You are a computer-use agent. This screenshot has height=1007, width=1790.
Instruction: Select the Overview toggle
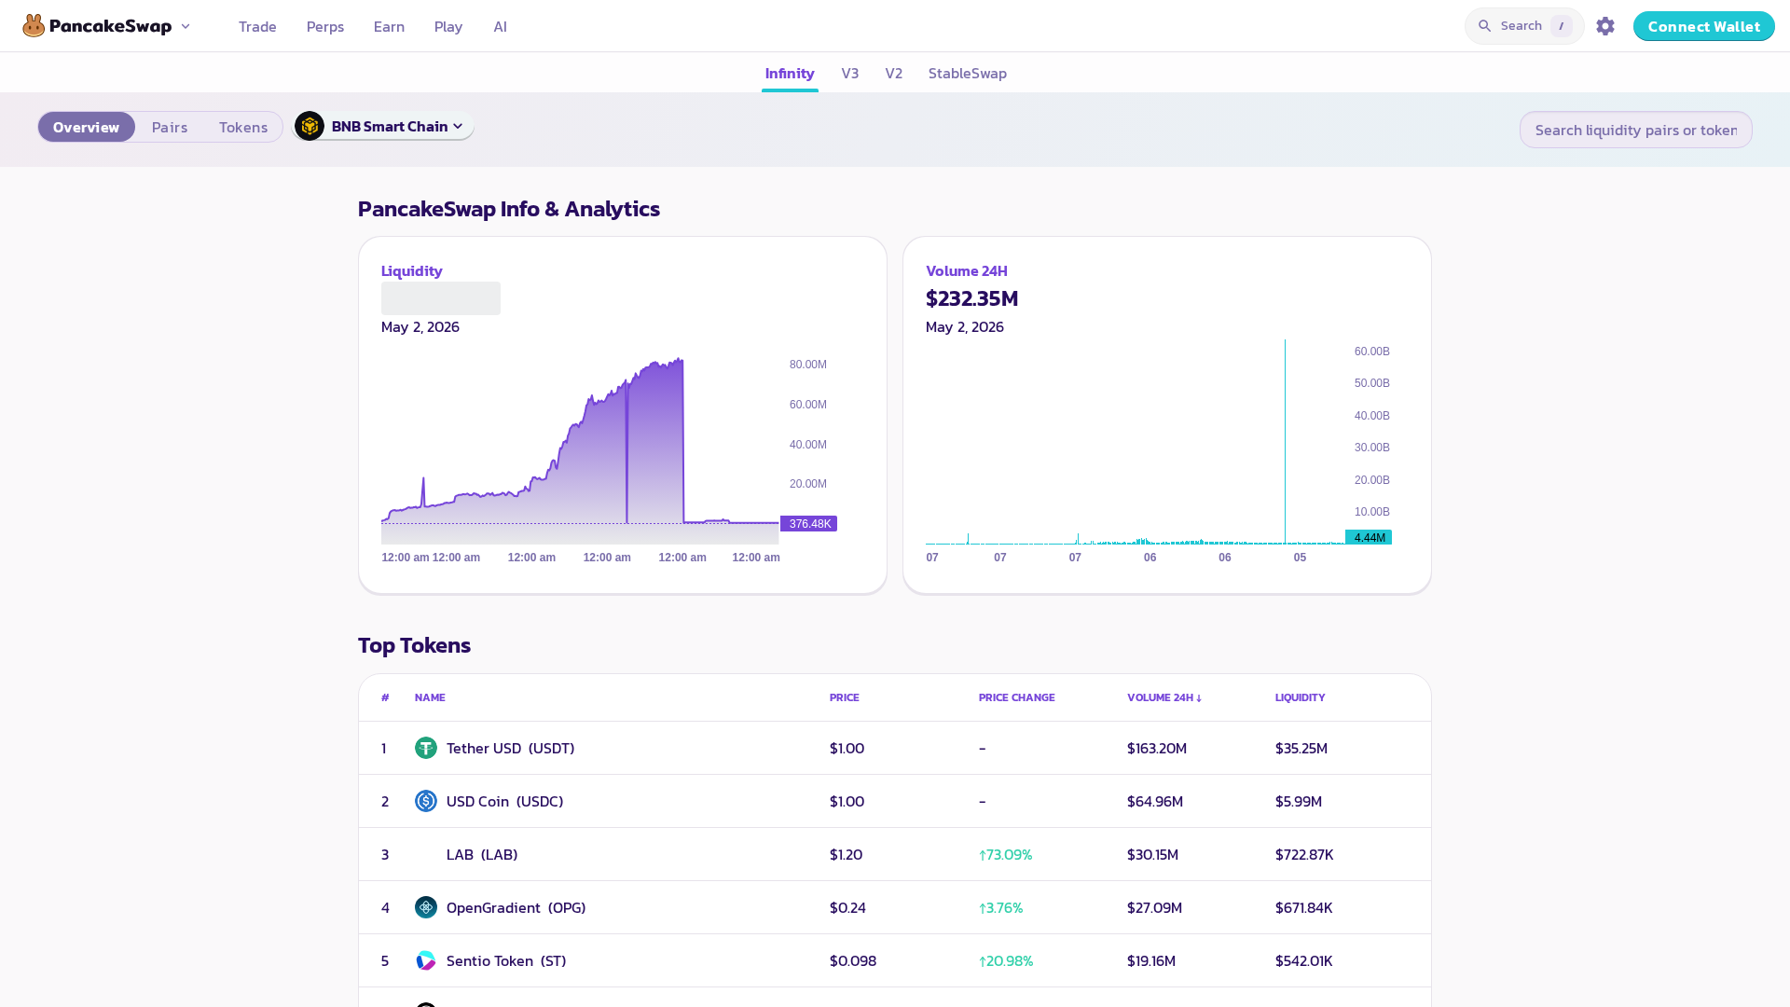point(86,127)
